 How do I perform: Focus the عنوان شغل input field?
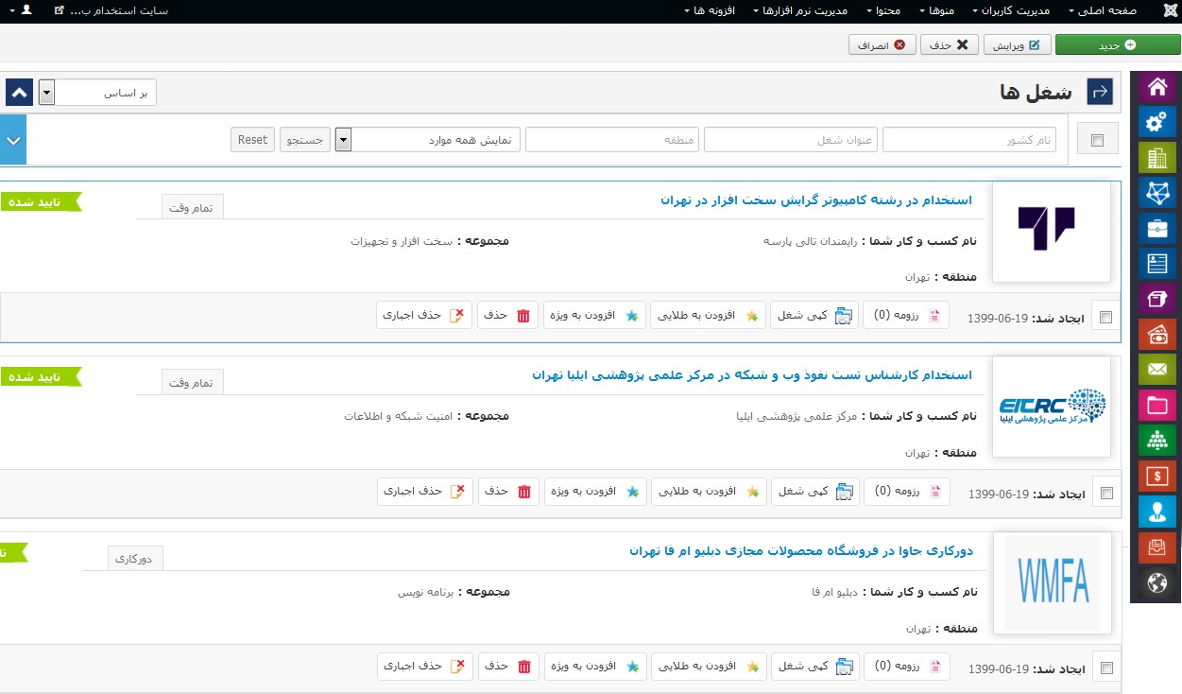coord(790,140)
